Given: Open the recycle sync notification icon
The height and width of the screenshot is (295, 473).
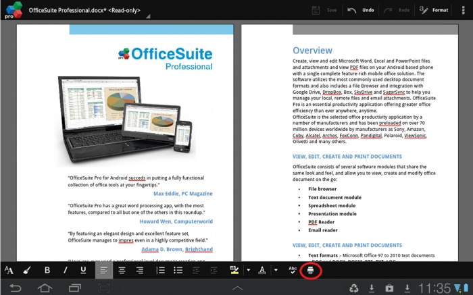Looking at the screenshot, I should click(x=353, y=288).
